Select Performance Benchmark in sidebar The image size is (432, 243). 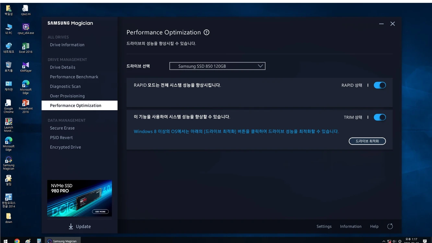pos(74,77)
